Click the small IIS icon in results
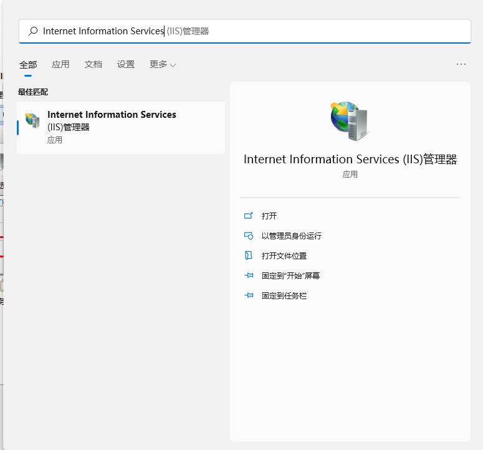483x450 pixels. (x=32, y=120)
